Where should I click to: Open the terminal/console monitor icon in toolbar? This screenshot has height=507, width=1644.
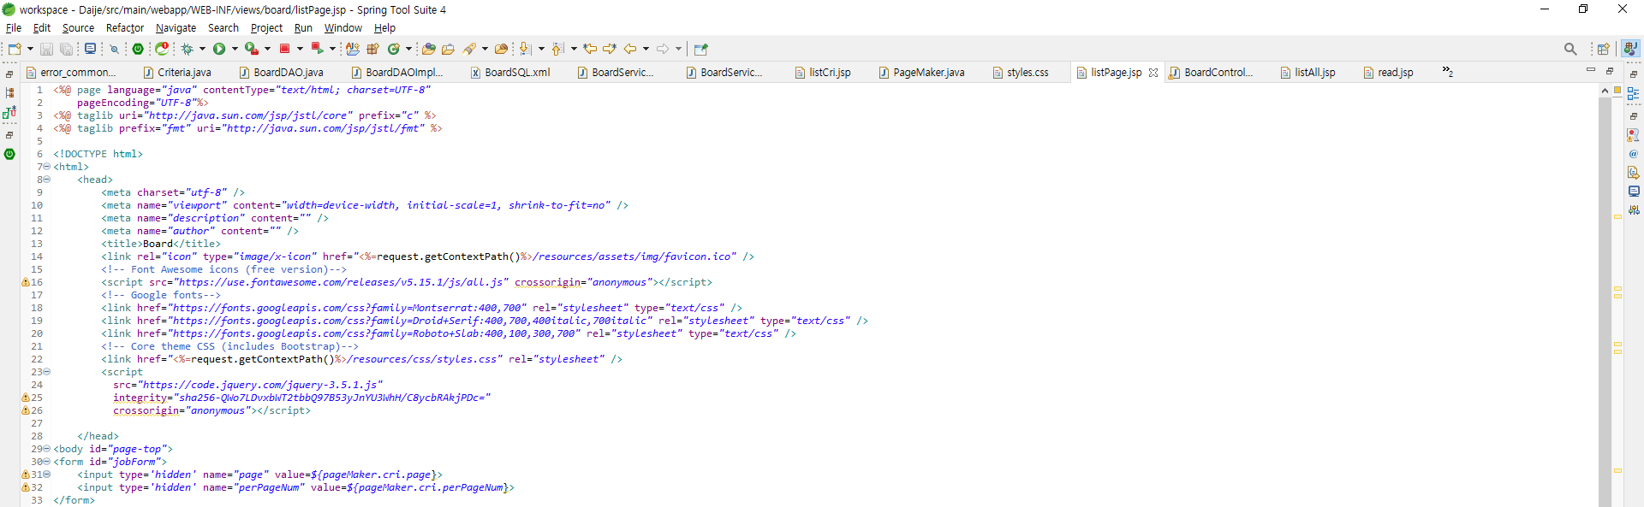pos(90,49)
